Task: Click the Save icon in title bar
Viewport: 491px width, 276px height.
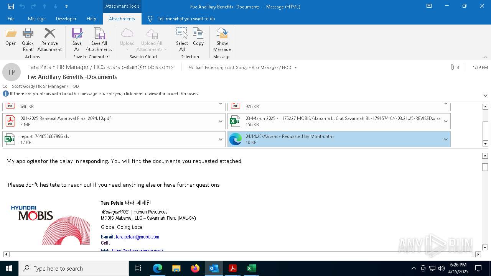Action: point(11,6)
